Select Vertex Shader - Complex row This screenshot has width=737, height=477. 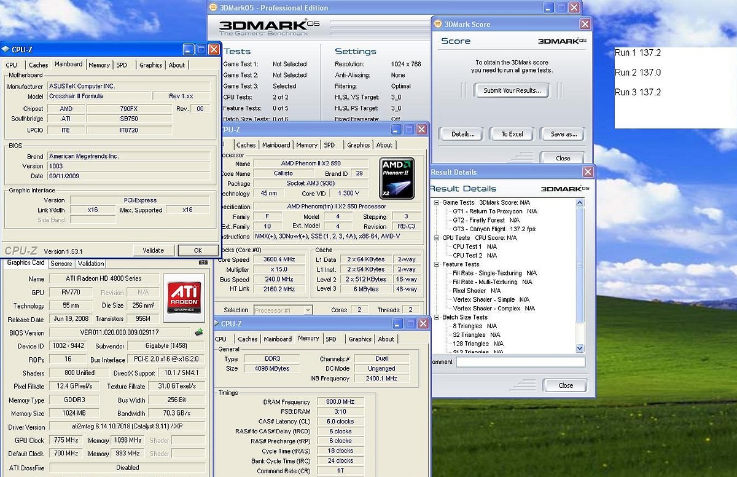(494, 309)
